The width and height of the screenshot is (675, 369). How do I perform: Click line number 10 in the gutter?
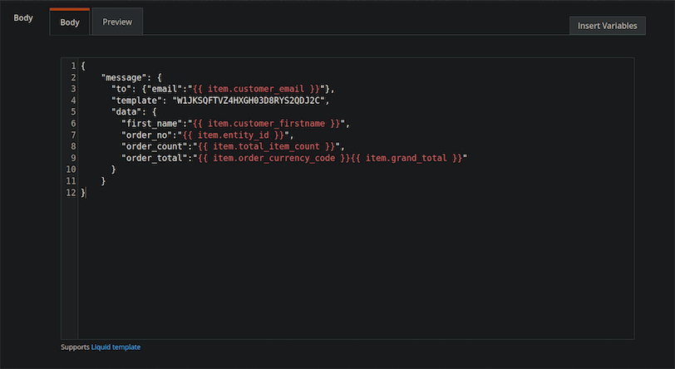(71, 170)
